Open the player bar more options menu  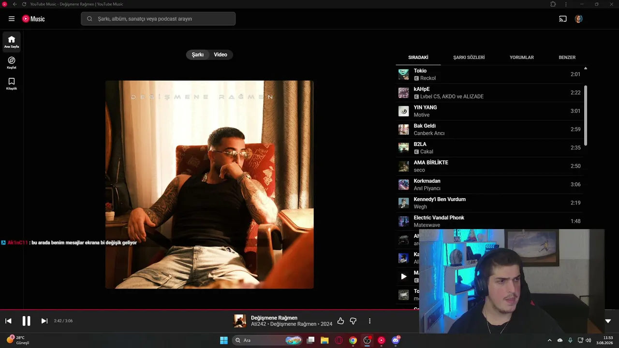click(x=369, y=321)
